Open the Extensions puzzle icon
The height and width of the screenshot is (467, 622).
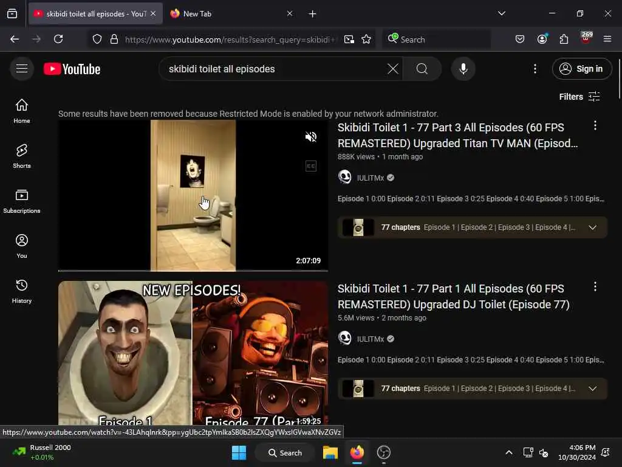point(564,39)
